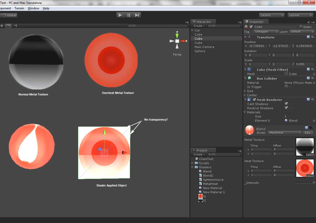This screenshot has width=316, height=223.
Task: Click the Step frame button
Action: [137, 15]
